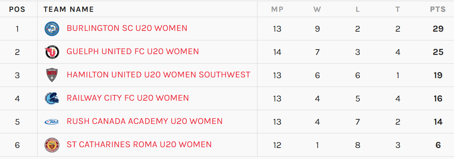454x159 pixels.
Task: Open Railway City FC U20 Women link
Action: 128,98
